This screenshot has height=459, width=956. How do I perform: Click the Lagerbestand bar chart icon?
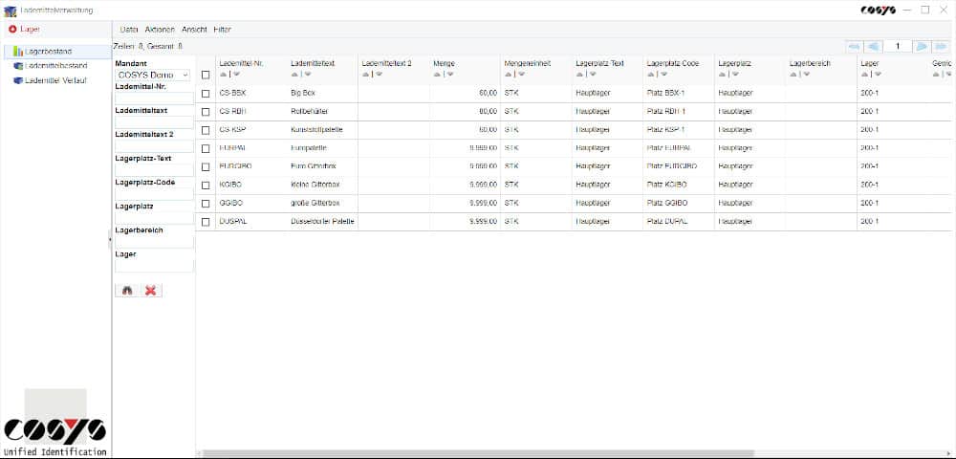pos(18,52)
